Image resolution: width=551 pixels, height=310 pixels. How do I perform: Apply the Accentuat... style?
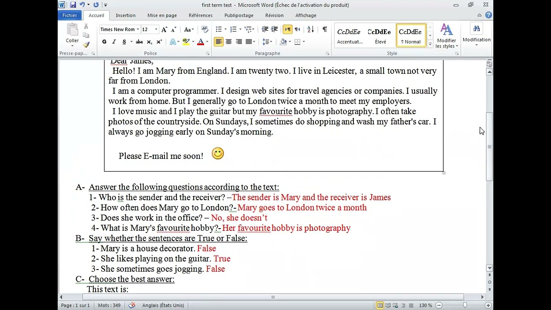[350, 36]
